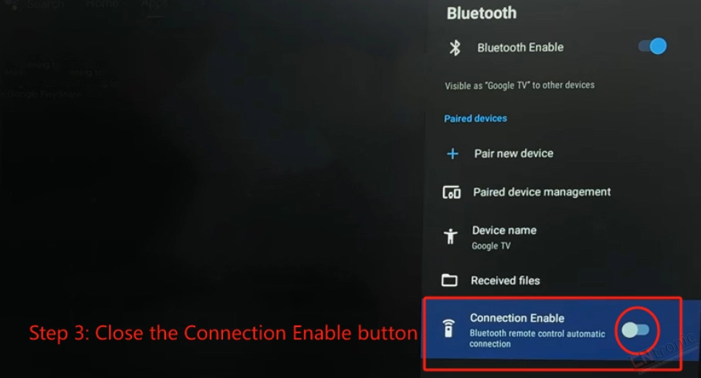
Task: Click the plus icon for pairing
Action: tap(452, 154)
